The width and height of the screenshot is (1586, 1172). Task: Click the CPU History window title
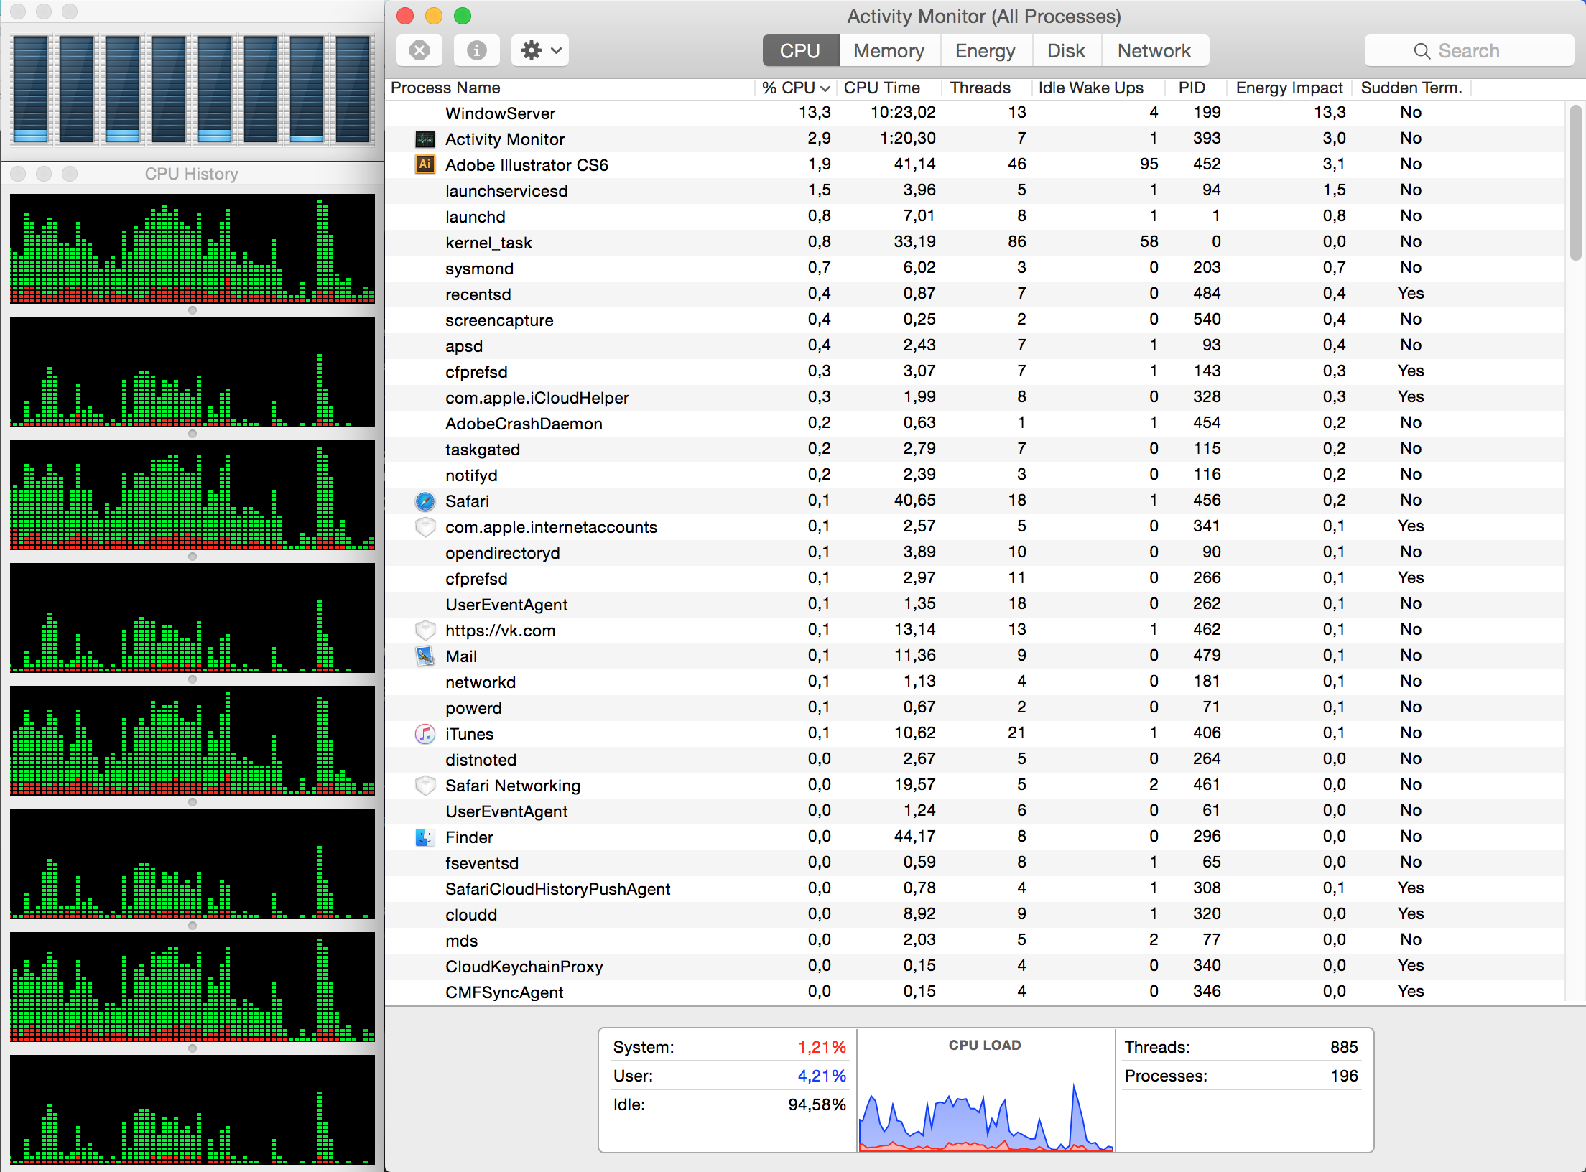[191, 174]
